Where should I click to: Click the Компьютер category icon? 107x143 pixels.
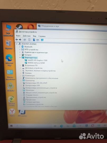[x=24, y=81]
